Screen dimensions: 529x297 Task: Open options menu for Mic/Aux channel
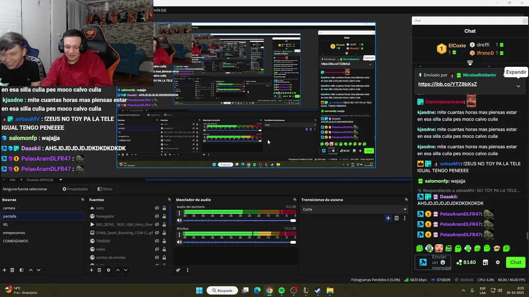click(x=179, y=235)
